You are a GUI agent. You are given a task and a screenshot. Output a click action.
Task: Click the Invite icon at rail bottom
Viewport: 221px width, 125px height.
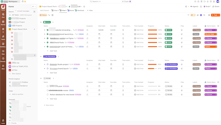click(x=3, y=121)
